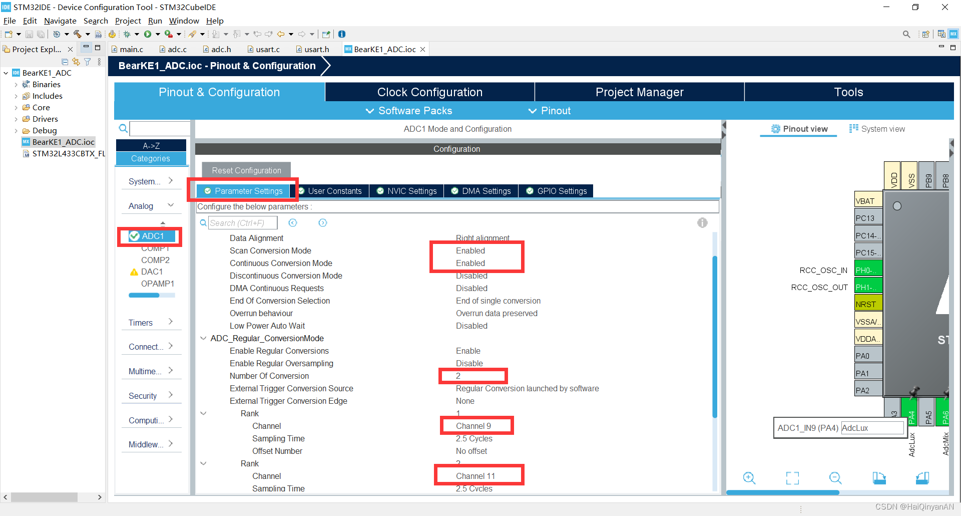Click the Categories button

151,158
